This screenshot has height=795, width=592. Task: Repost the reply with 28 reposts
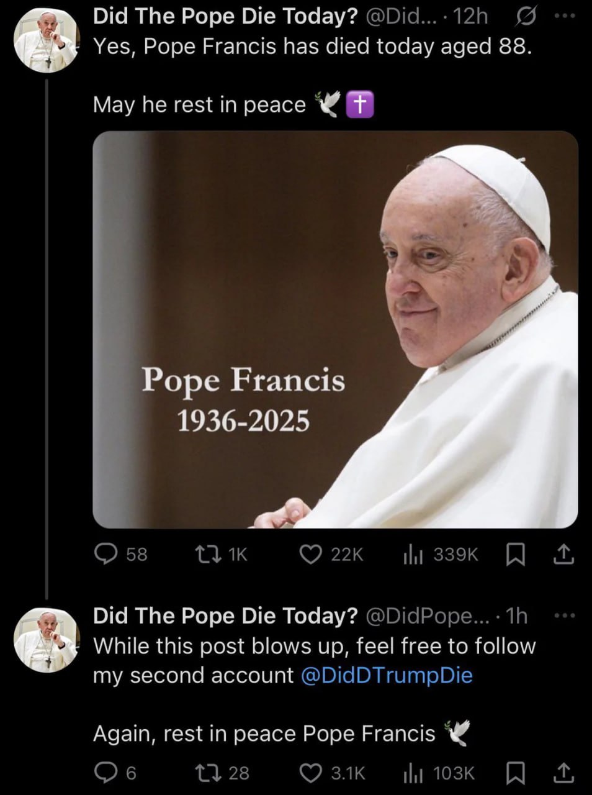click(205, 773)
